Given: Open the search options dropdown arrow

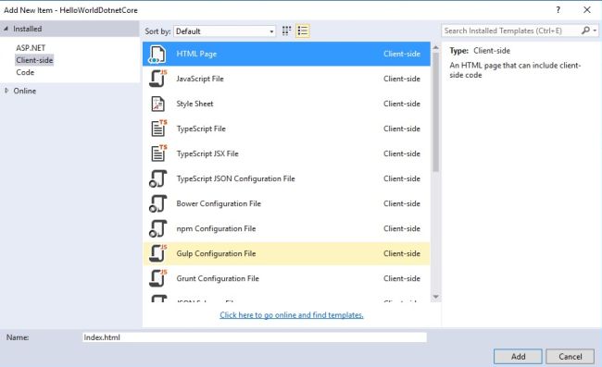Looking at the screenshot, I should tap(595, 31).
